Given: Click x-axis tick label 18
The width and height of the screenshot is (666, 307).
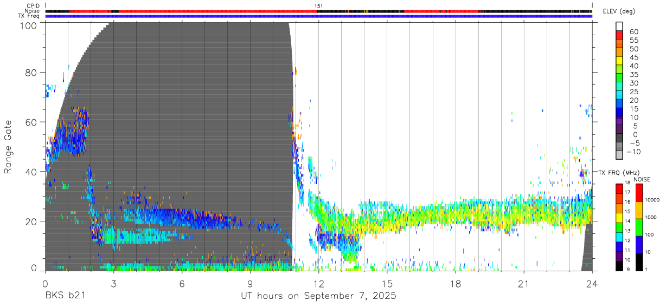Looking at the screenshot, I should point(455,284).
